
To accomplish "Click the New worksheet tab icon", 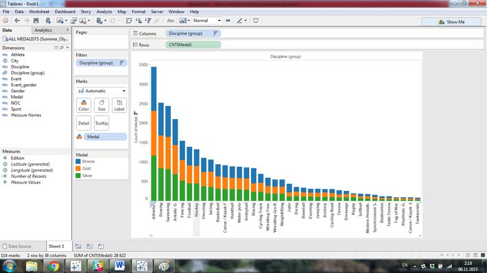I will tap(78, 246).
